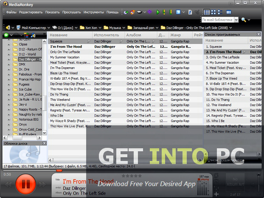
Task: Click the search scope input field
Action: pos(218,20)
